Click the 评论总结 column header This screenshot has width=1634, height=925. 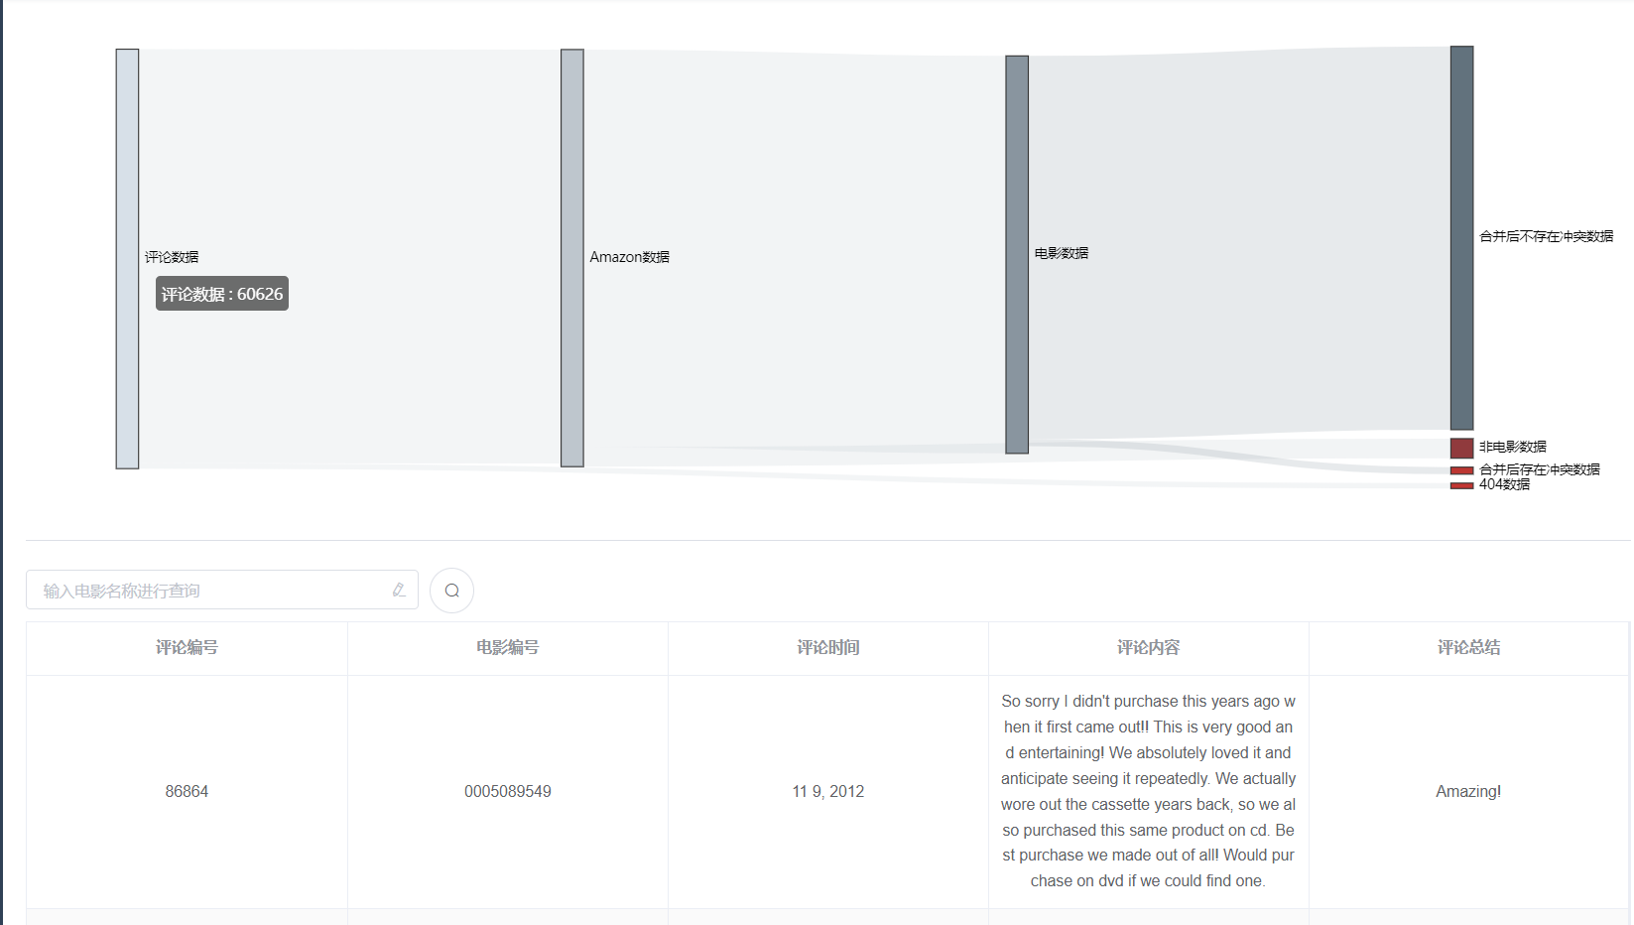1468,648
